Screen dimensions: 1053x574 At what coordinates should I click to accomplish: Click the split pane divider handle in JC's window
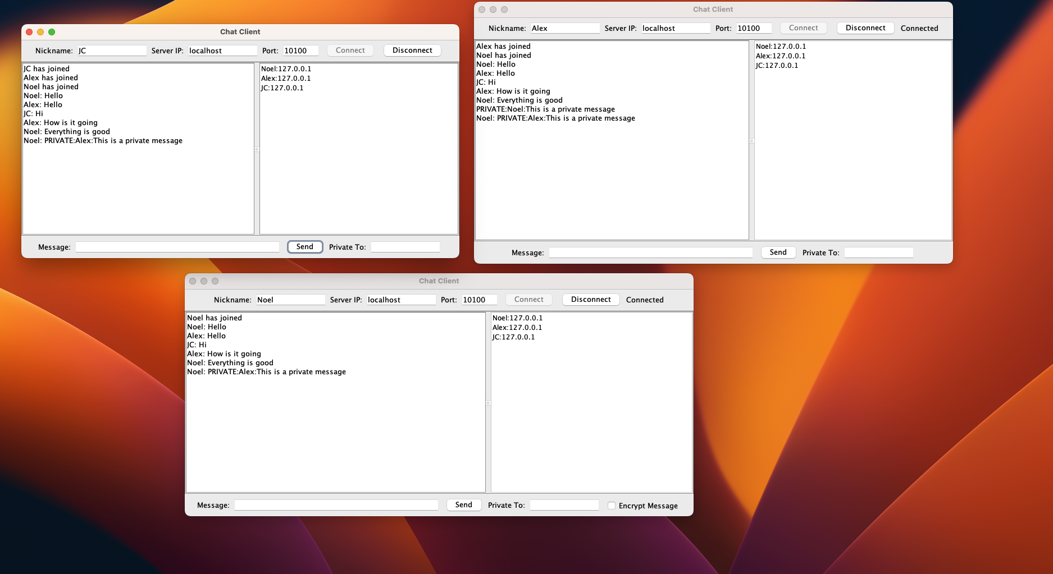point(257,149)
